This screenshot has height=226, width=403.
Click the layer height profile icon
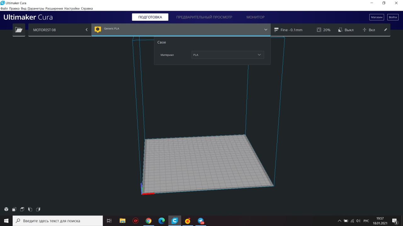coord(276,30)
